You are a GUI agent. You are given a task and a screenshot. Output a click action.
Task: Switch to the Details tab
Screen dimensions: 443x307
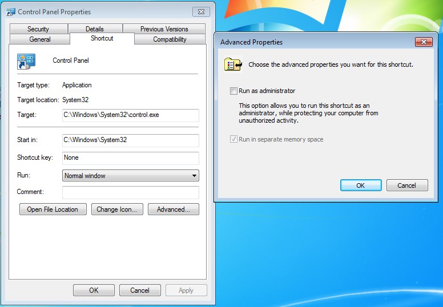(95, 29)
